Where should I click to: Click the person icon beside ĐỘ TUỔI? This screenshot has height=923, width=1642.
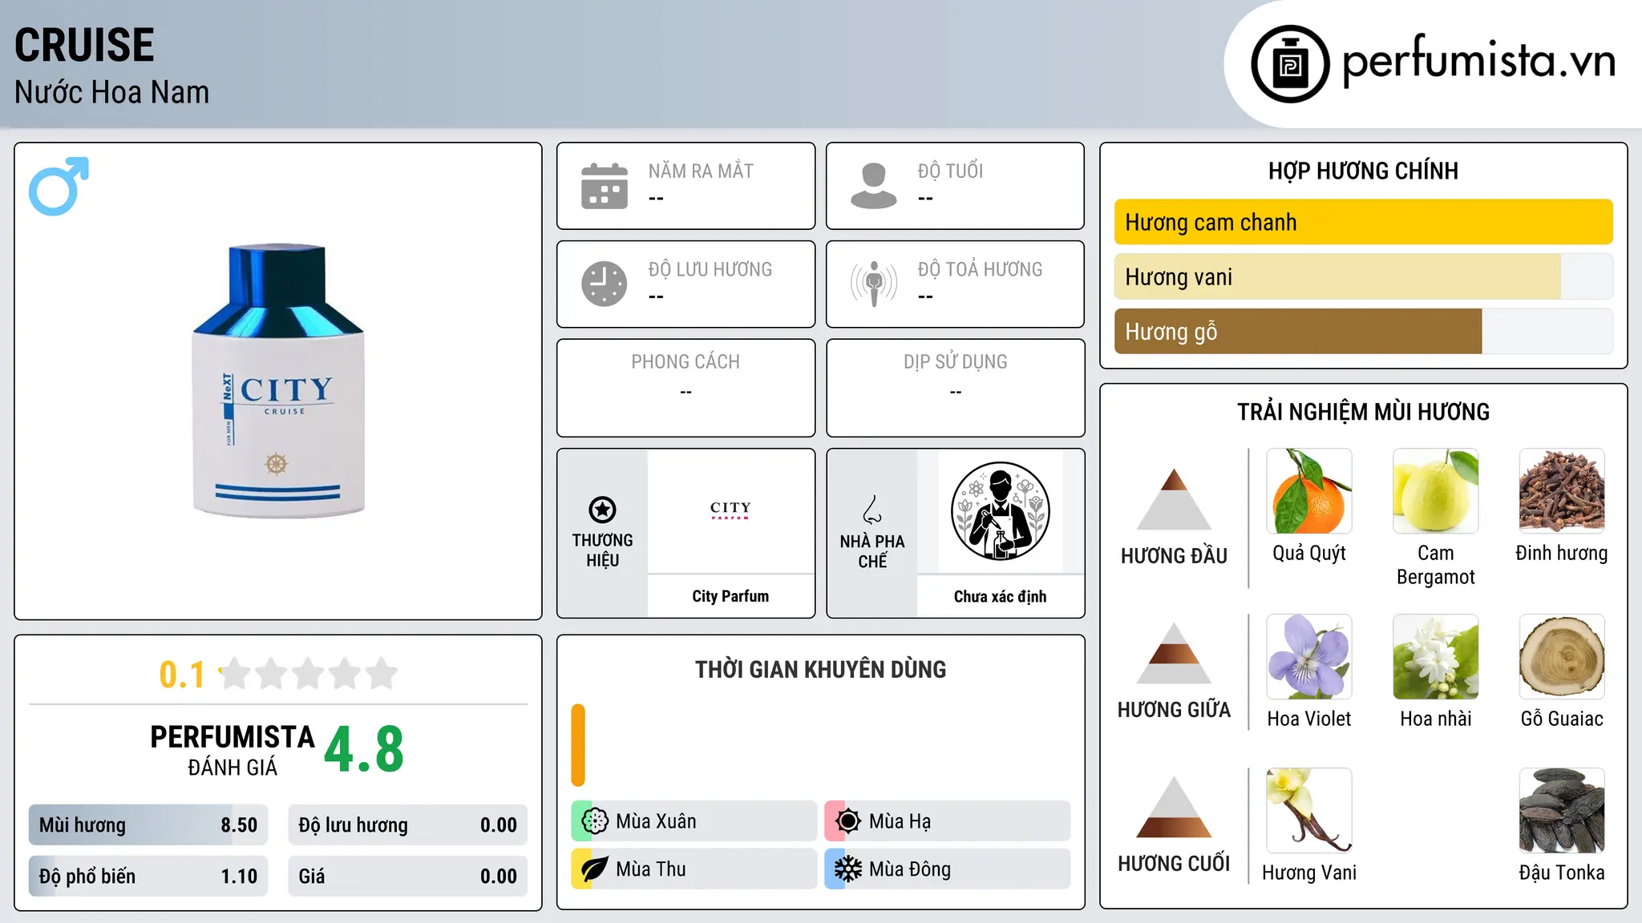(x=874, y=186)
